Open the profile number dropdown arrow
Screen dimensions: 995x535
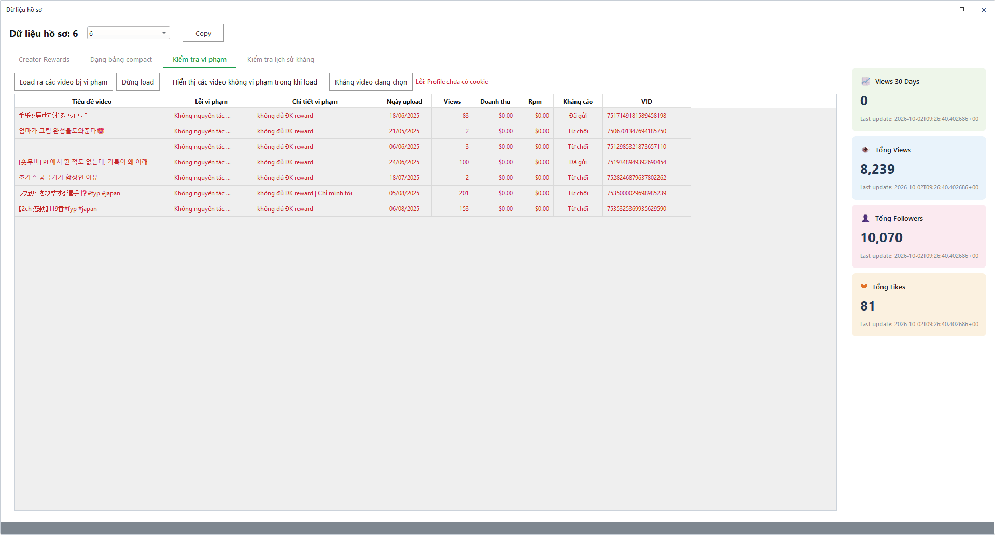(164, 33)
